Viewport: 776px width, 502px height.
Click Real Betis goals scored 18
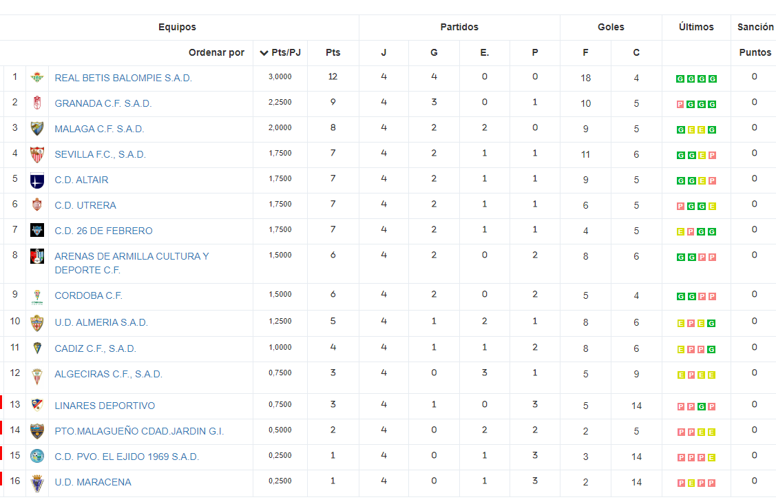585,79
